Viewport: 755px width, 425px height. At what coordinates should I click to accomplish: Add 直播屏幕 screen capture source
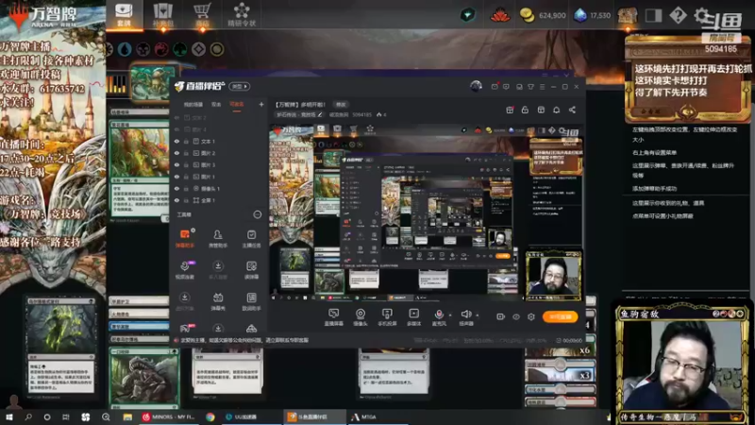333,317
